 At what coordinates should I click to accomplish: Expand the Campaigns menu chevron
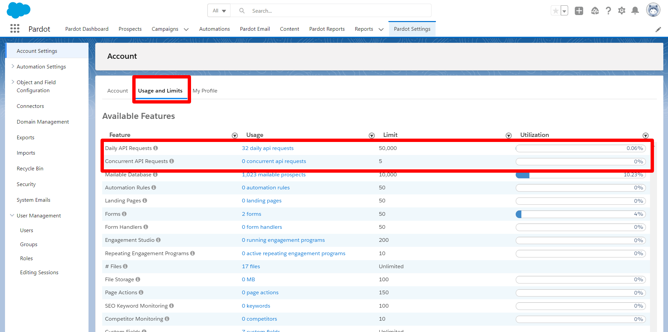(x=186, y=29)
